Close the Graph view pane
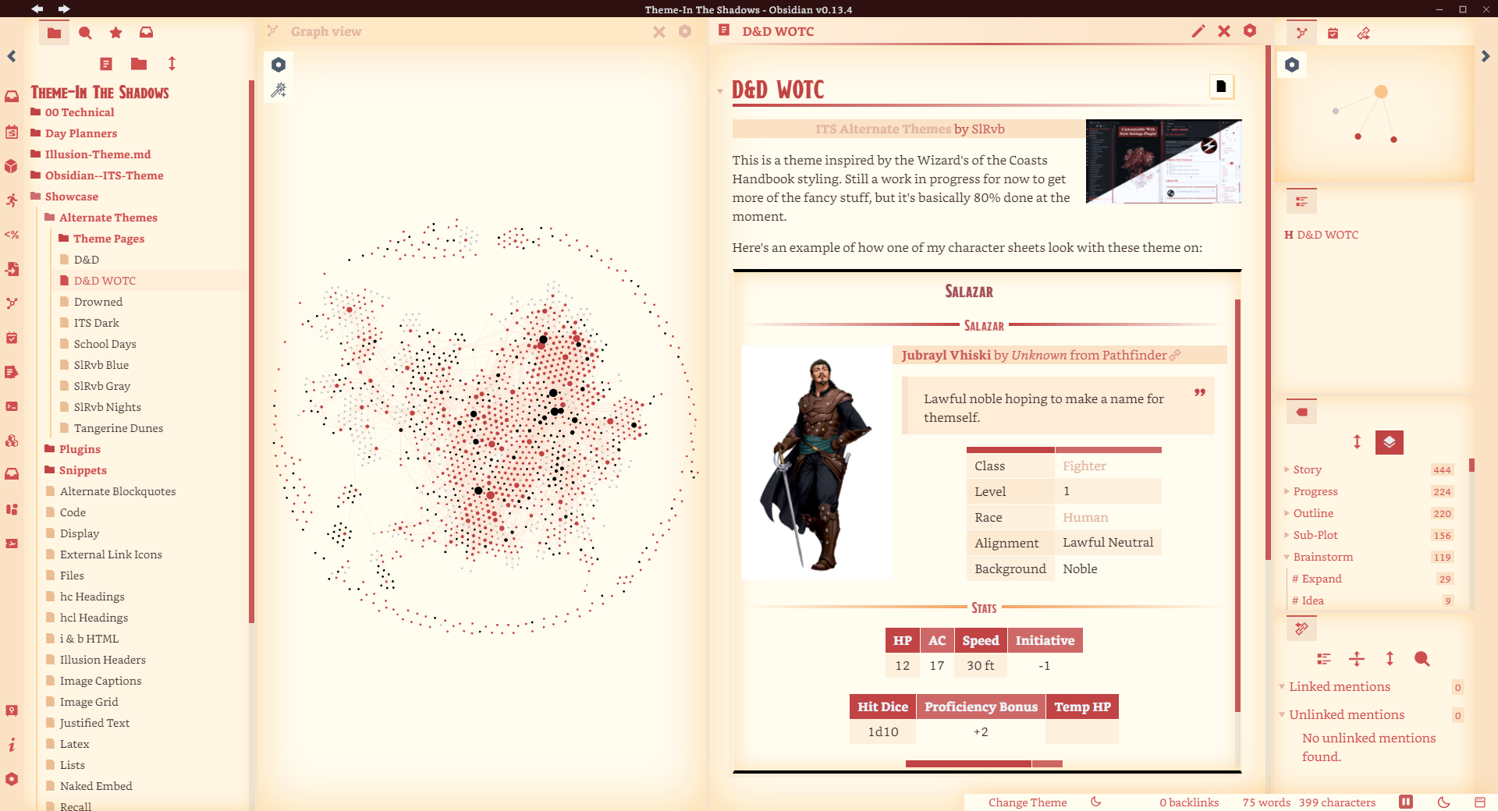 pyautogui.click(x=659, y=32)
